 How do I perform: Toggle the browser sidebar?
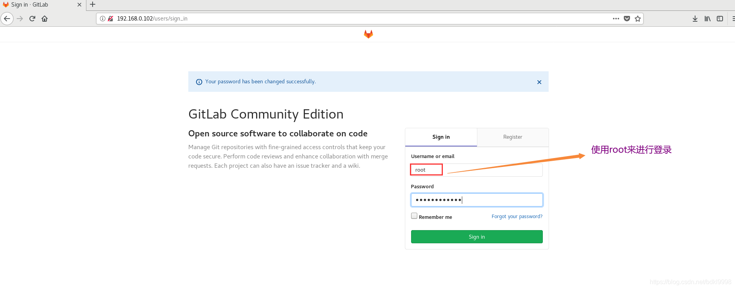coord(720,19)
